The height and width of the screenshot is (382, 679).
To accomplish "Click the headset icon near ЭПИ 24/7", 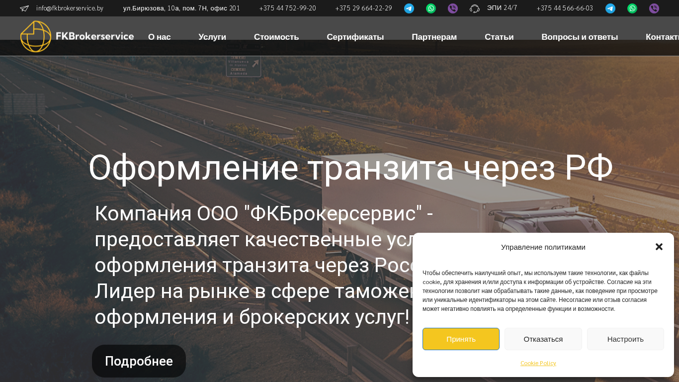I will [x=475, y=8].
